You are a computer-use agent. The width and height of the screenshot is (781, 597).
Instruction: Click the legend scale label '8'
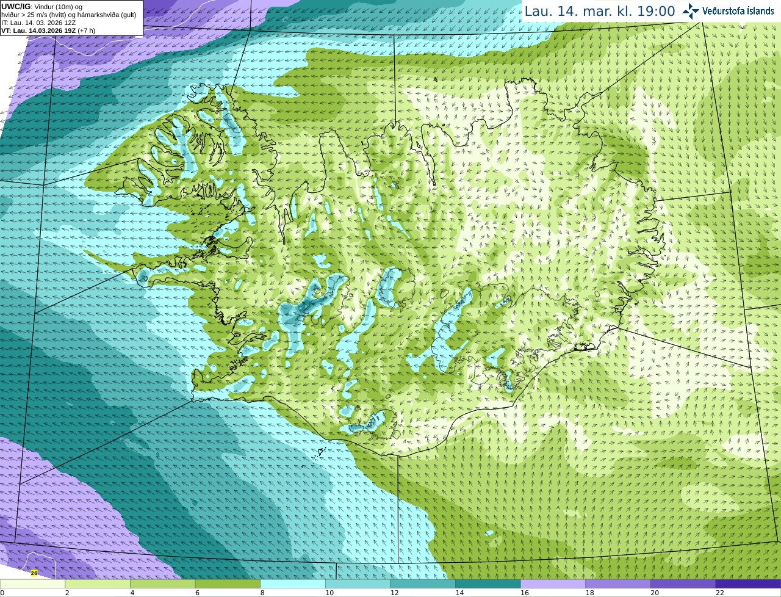click(262, 593)
